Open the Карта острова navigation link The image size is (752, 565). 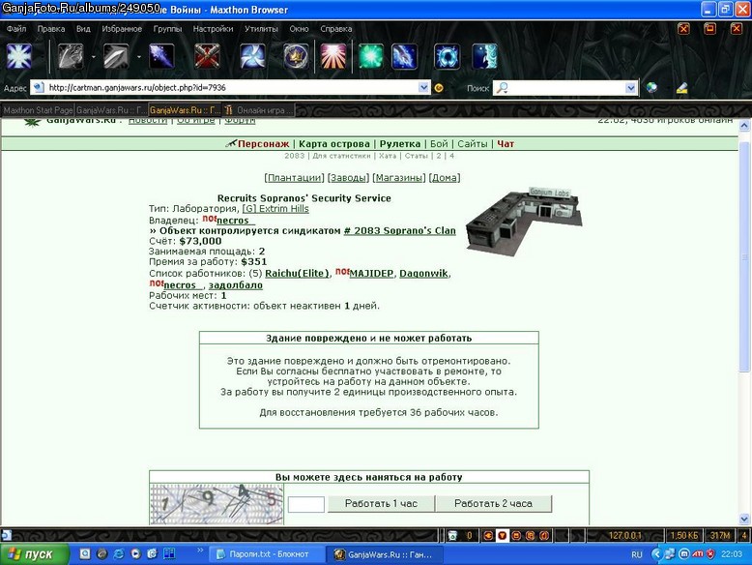coord(334,143)
